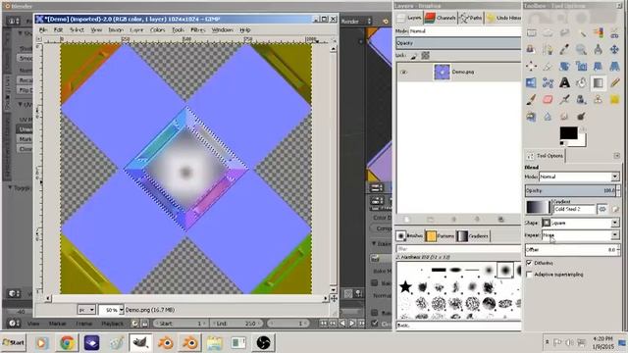Open the Filters menu
Image resolution: width=628 pixels, height=353 pixels.
[197, 30]
